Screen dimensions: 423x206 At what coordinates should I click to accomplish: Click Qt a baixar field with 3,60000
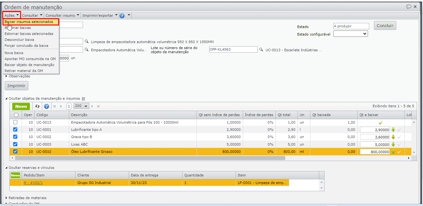pos(375,137)
